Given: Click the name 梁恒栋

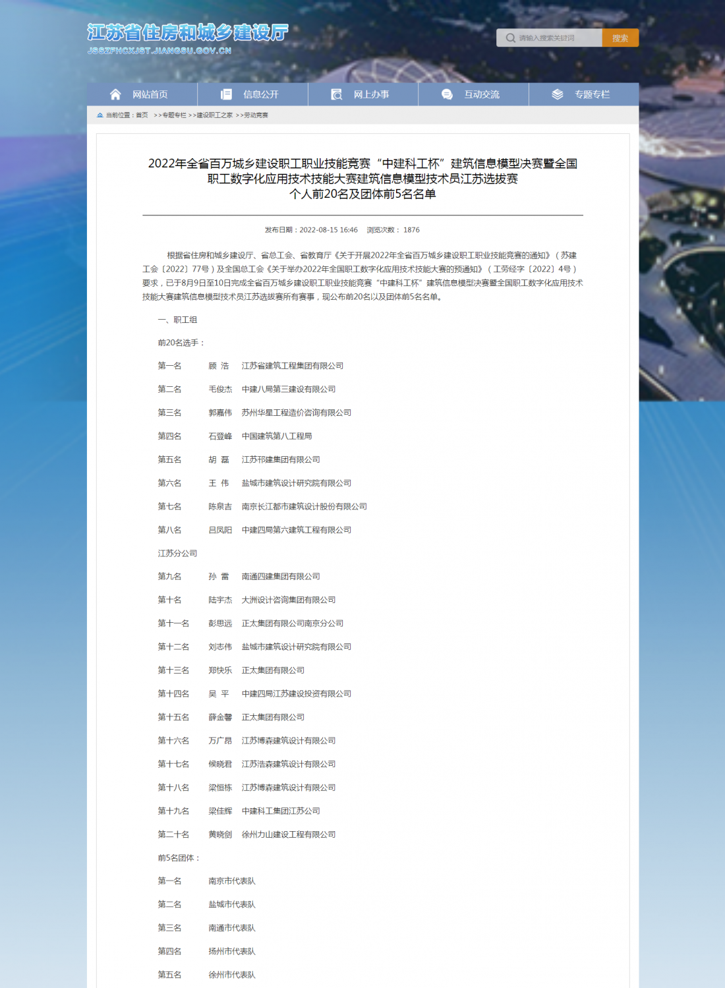Looking at the screenshot, I should pyautogui.click(x=220, y=788).
